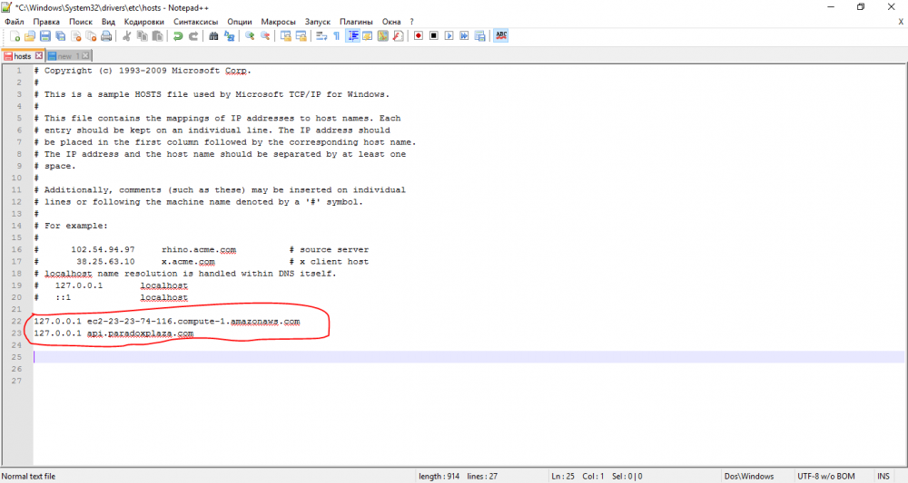Toggle the Document Map icon
908x483 pixels.
pyautogui.click(x=383, y=36)
